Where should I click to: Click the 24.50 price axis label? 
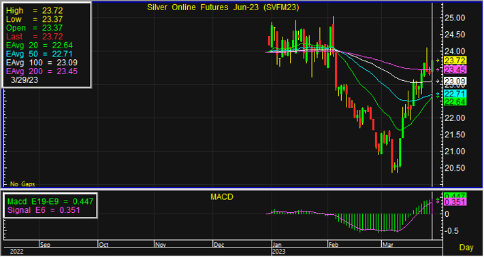[x=454, y=35]
